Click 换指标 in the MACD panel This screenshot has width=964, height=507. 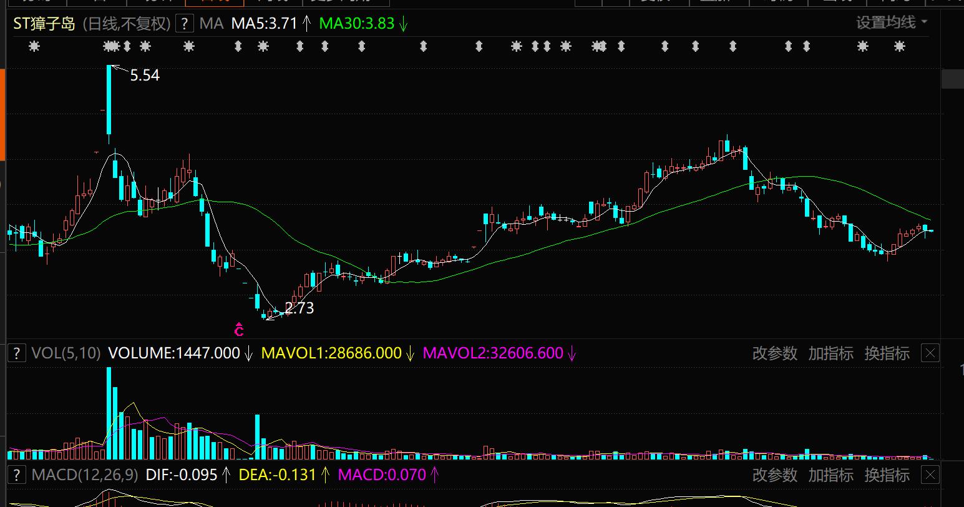pyautogui.click(x=887, y=475)
